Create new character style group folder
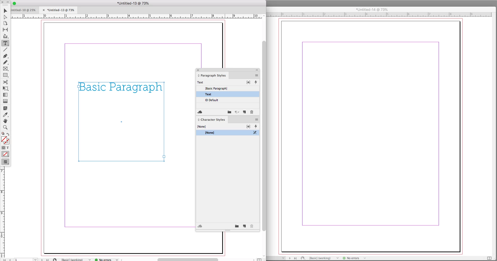 (x=237, y=226)
